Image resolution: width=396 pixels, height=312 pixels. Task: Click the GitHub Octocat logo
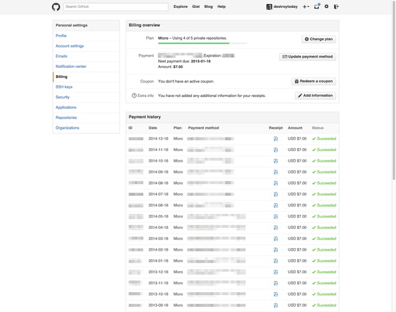coord(56,7)
